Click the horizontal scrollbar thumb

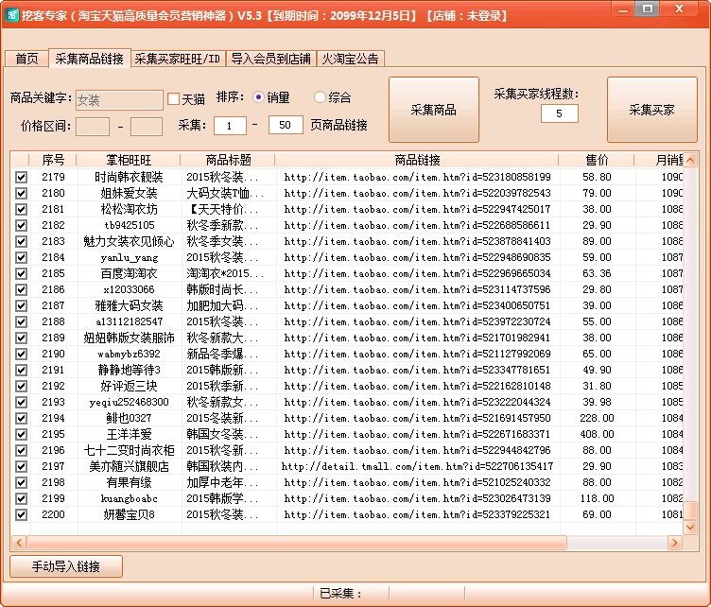pos(297,542)
